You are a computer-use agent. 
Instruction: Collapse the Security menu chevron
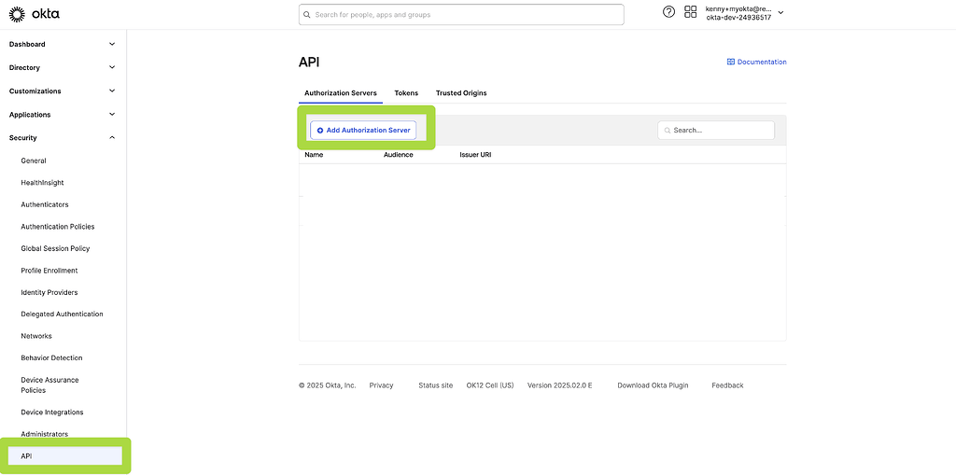coord(112,138)
